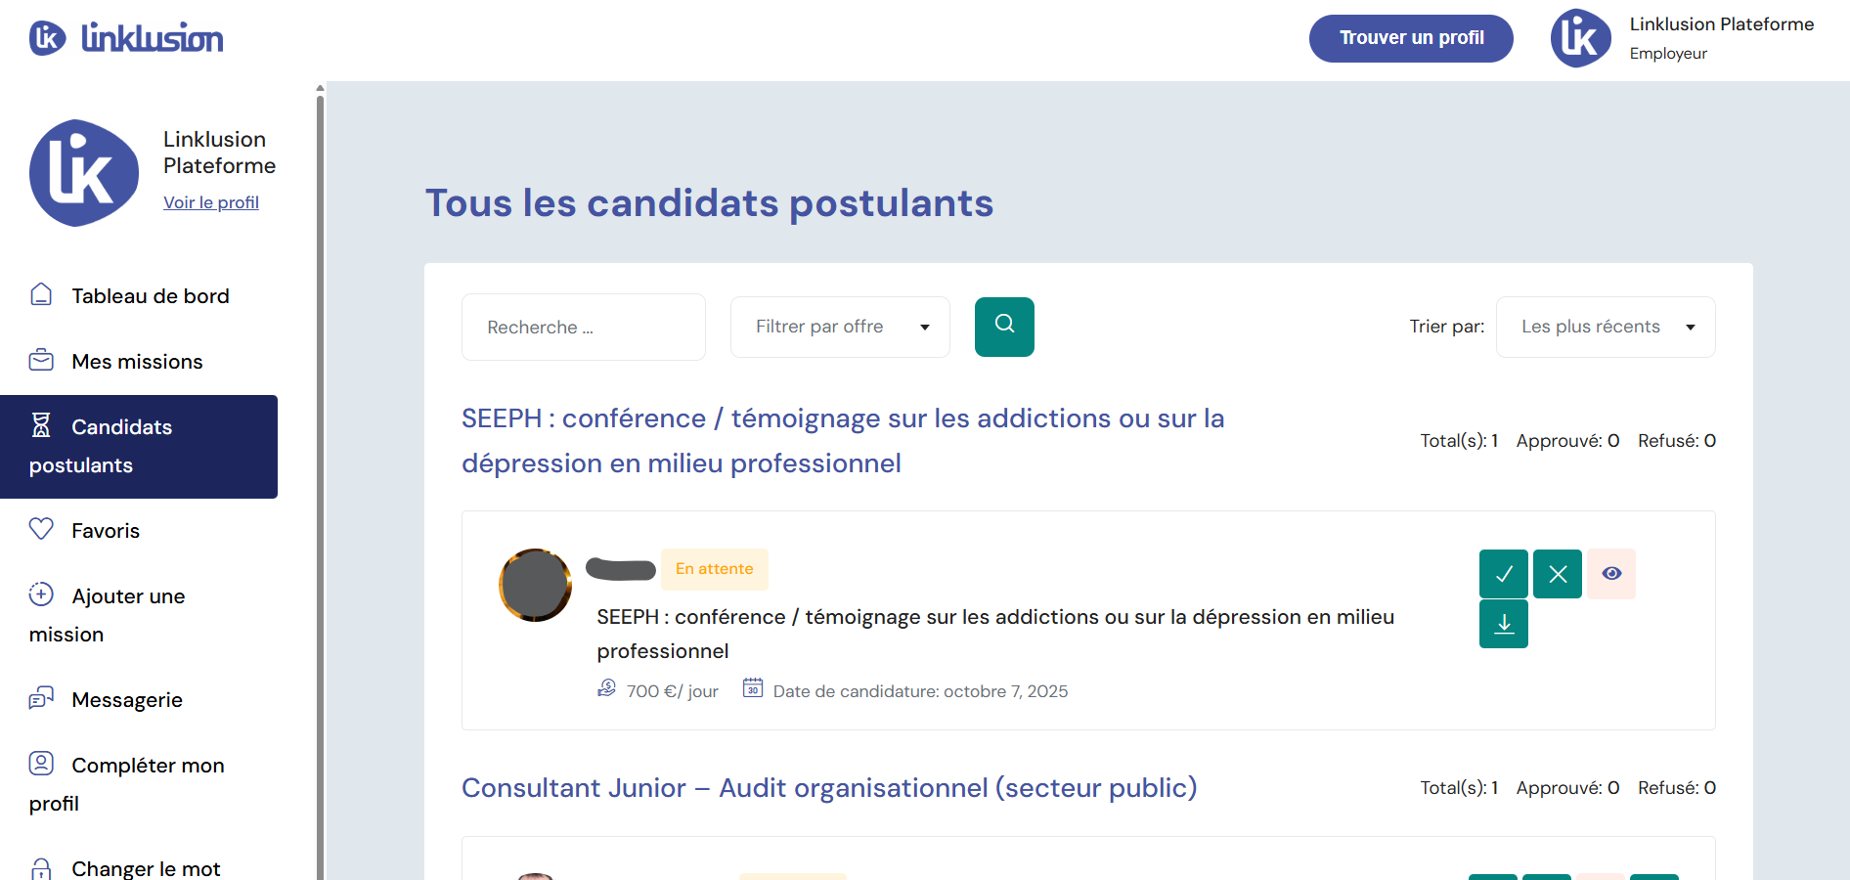Screen dimensions: 1850x880
Task: Download the candidate's CV via download icon
Action: pos(1503,624)
